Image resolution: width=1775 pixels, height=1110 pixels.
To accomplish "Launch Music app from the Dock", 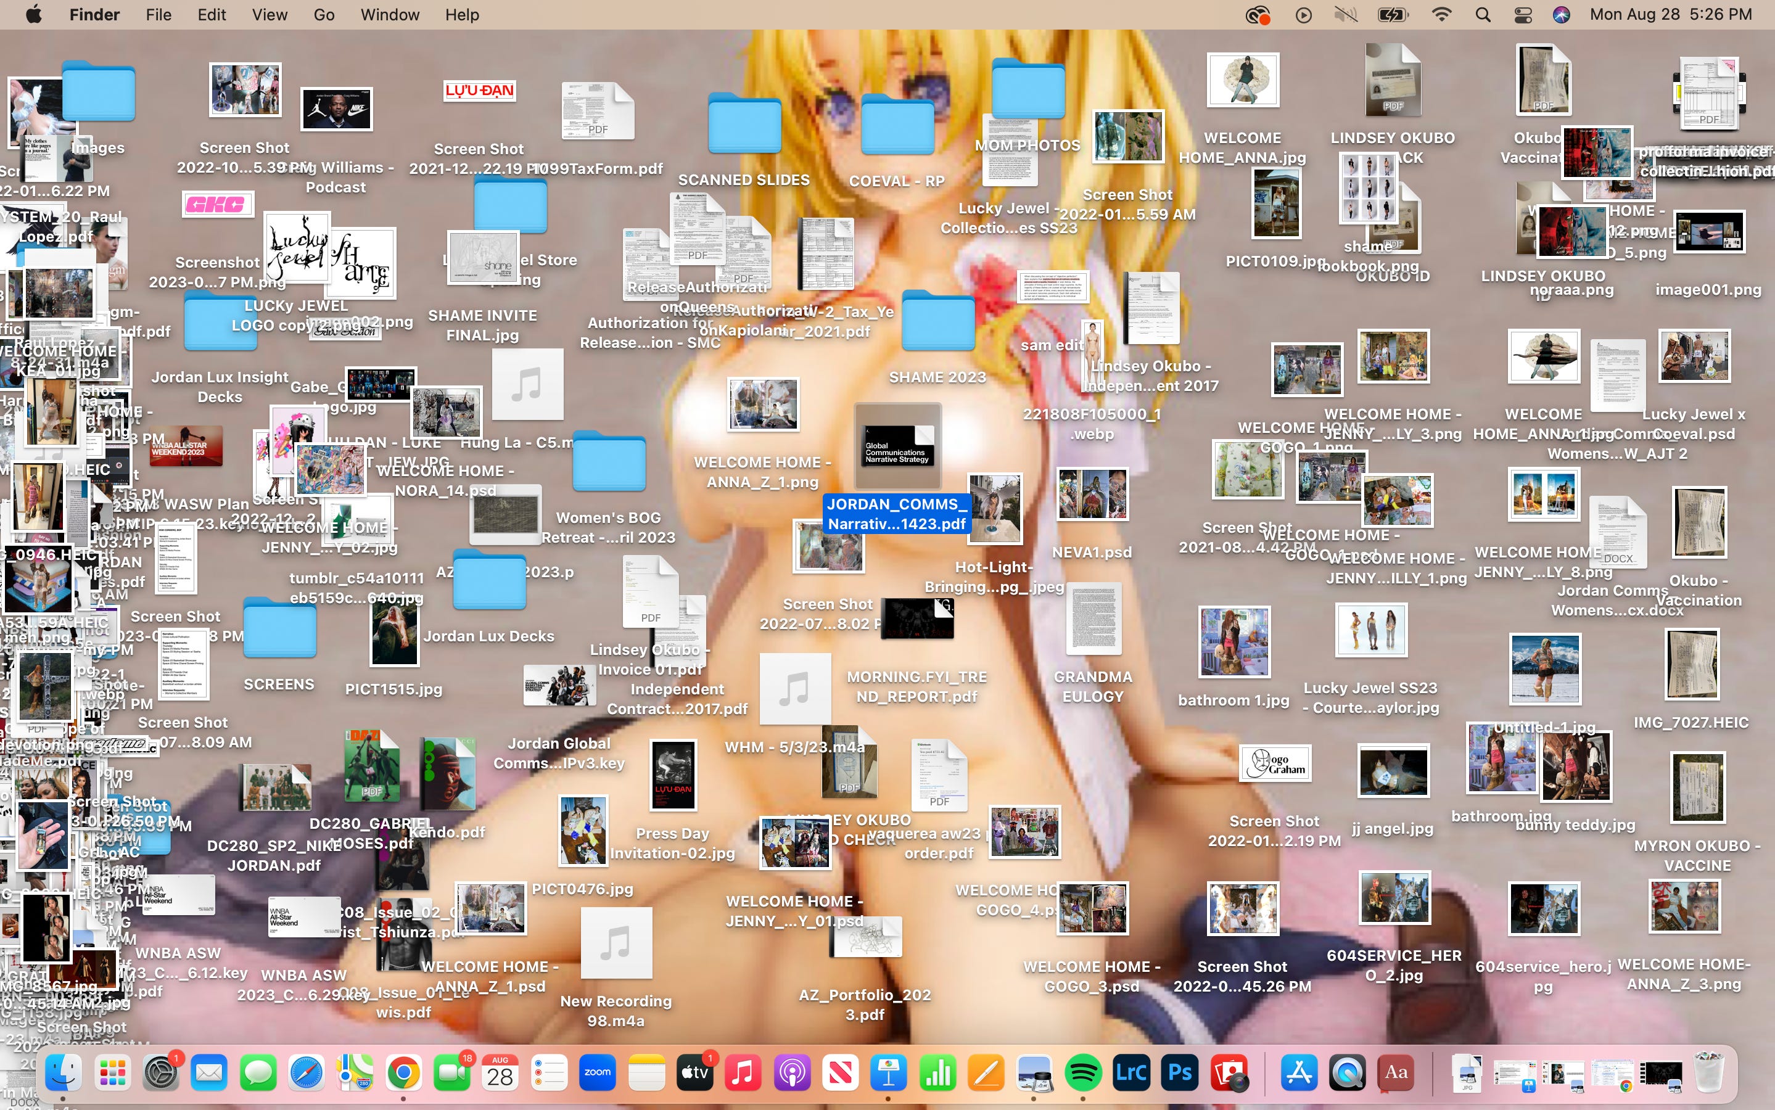I will click(743, 1073).
